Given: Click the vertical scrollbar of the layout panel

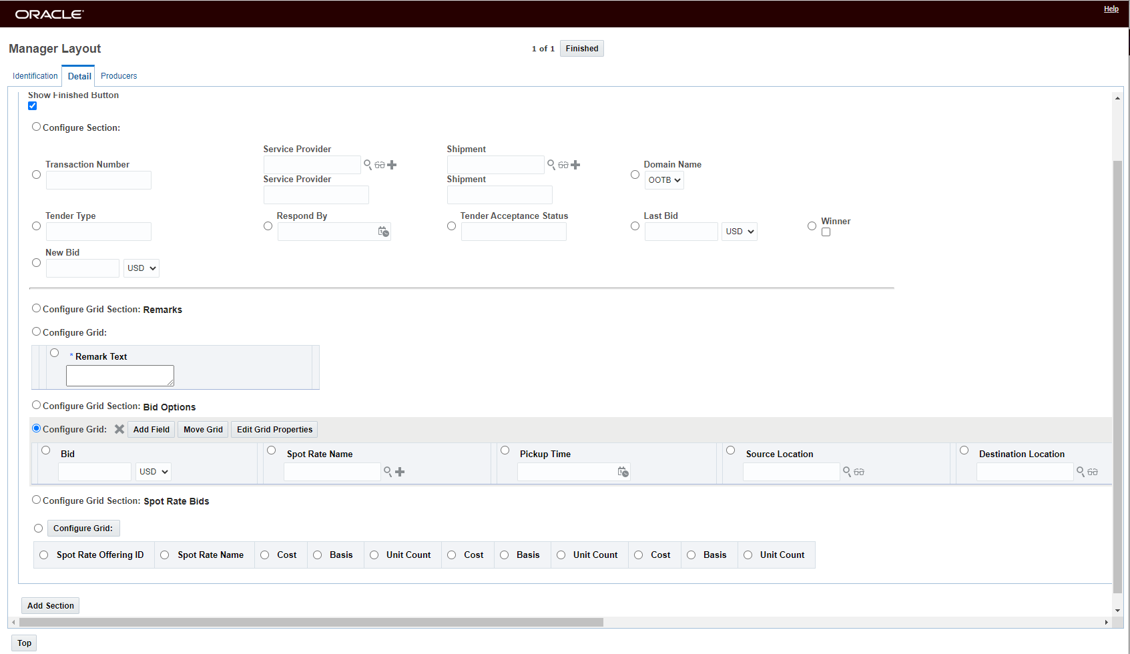Looking at the screenshot, I should click(1118, 377).
